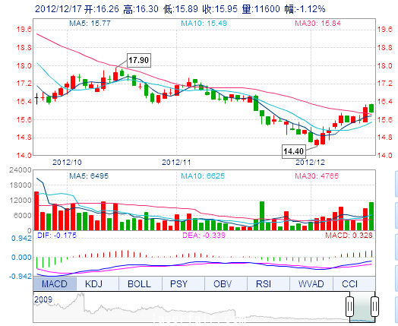Image resolution: width=398 pixels, height=326 pixels.
Task: Click the last green volume bar
Action: coord(371,217)
